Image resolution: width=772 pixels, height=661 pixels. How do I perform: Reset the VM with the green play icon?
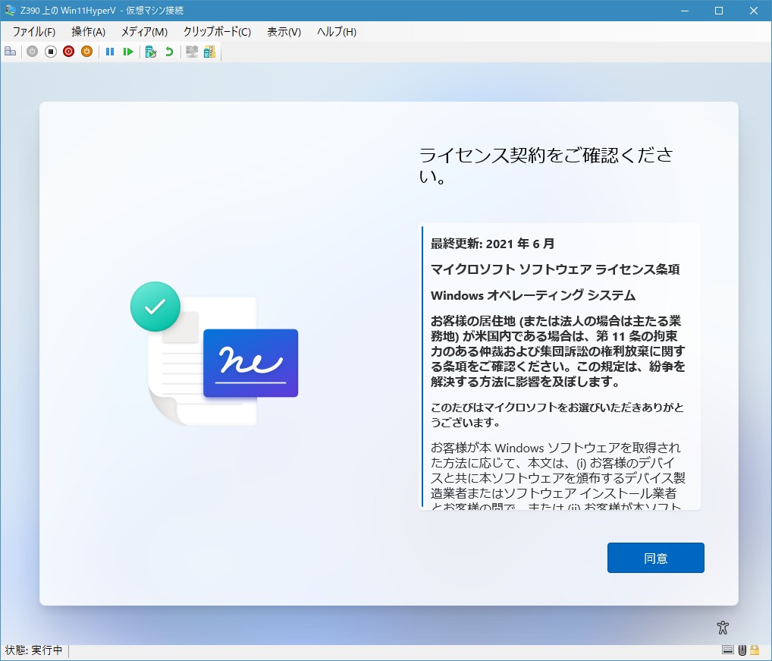[128, 51]
